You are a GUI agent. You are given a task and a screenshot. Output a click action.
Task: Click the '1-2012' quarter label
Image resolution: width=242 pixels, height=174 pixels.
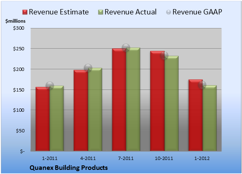point(202,158)
